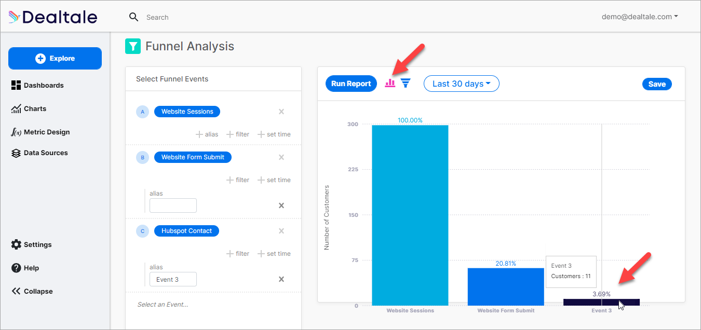Remove the Website Sessions event

[281, 112]
